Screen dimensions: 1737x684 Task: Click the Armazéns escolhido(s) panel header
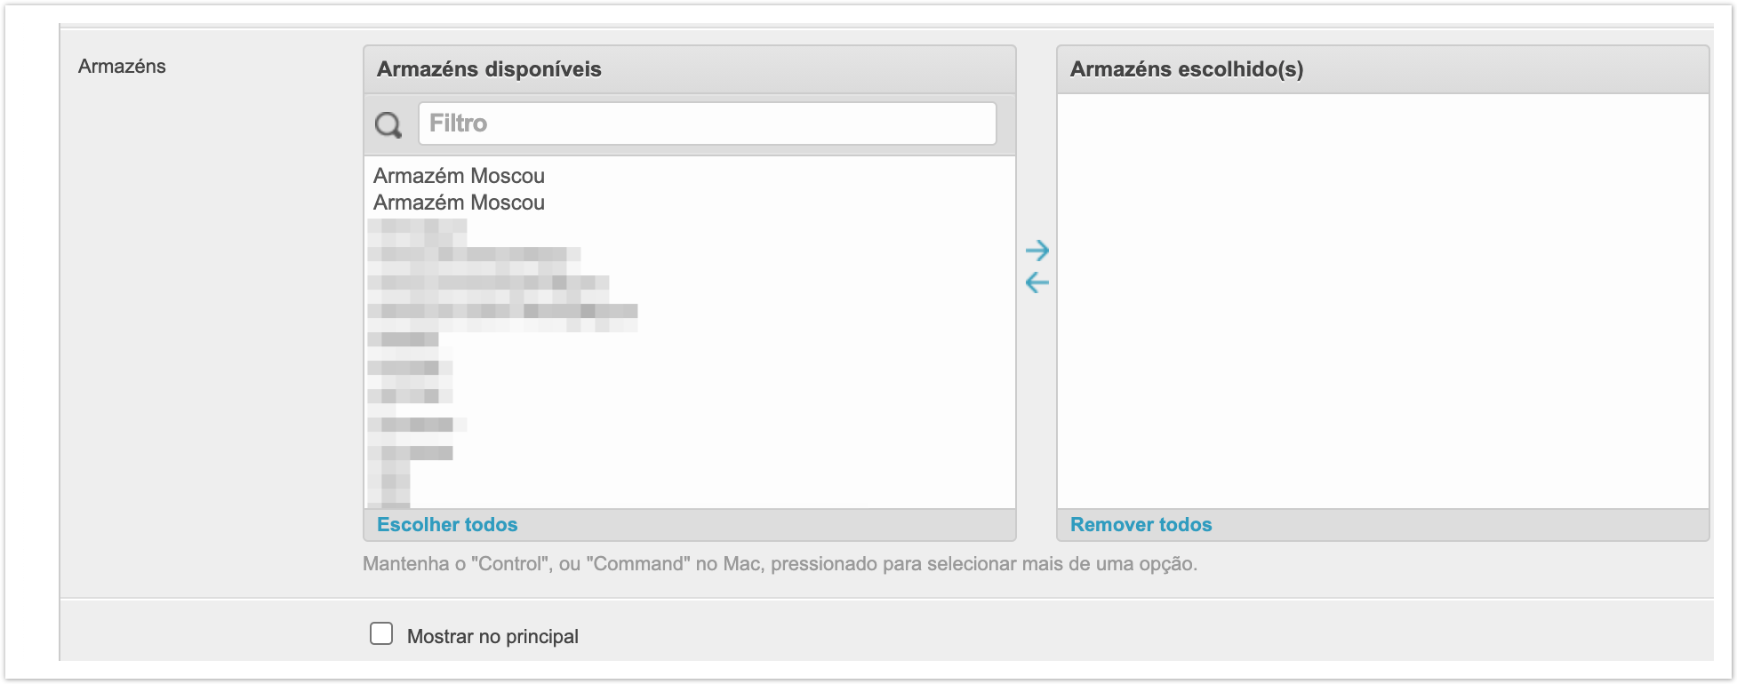click(x=1382, y=69)
